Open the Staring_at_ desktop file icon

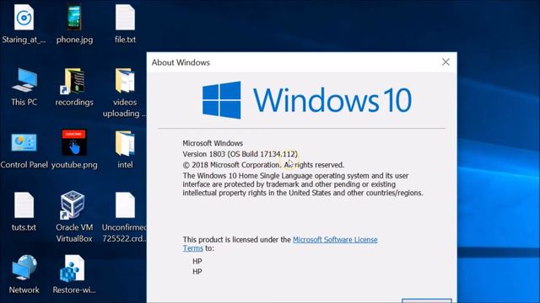[24, 18]
